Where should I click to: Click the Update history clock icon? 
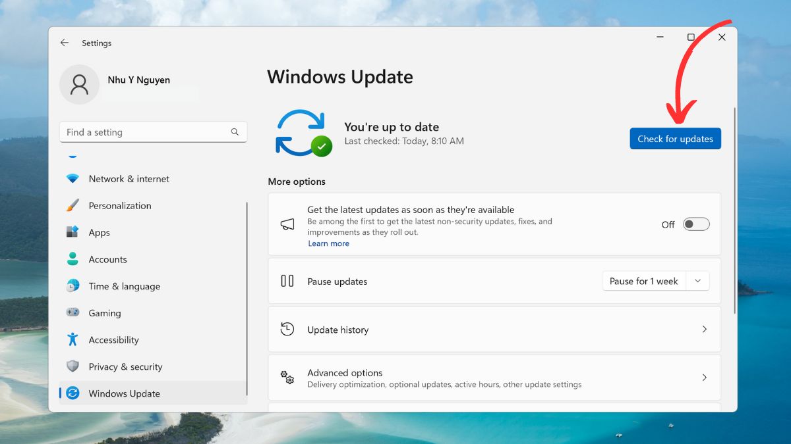click(x=287, y=329)
